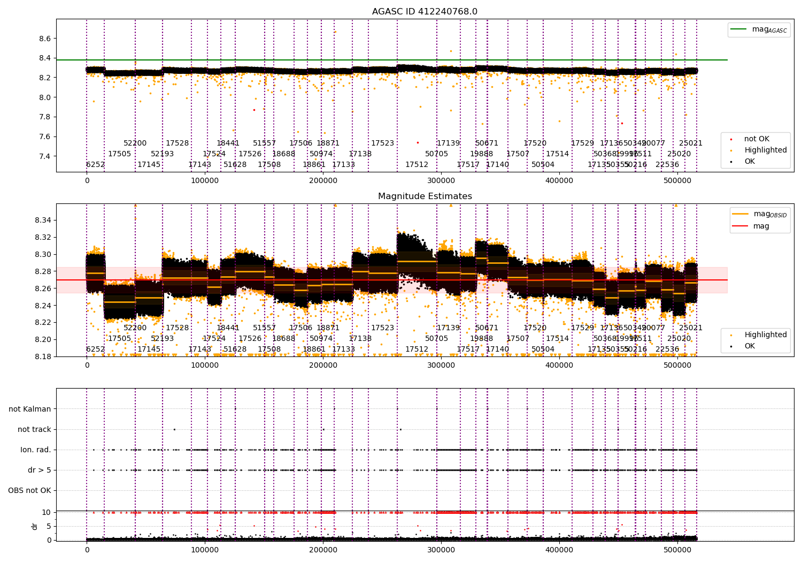802x562 pixels.
Task: Click obsid label '17512' in the top panel
Action: (417, 164)
